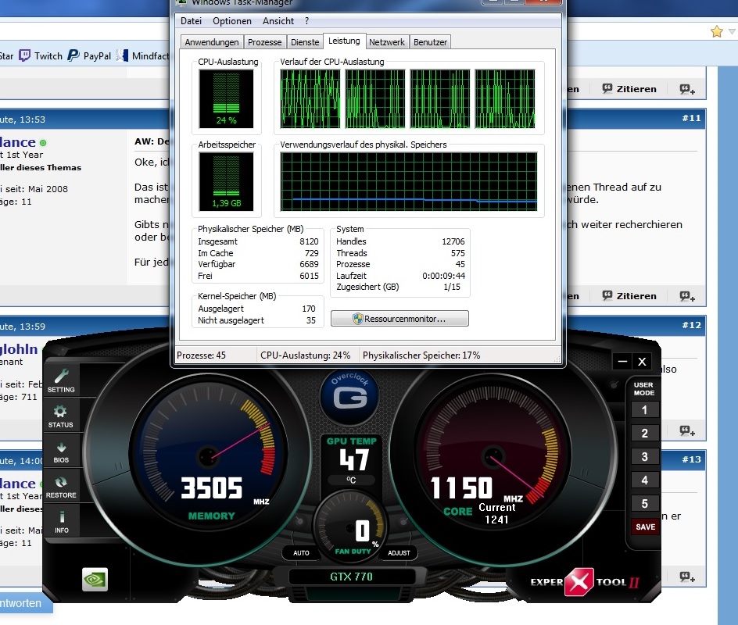The image size is (738, 625).
Task: Click the Twitch bookmark
Action: click(41, 56)
